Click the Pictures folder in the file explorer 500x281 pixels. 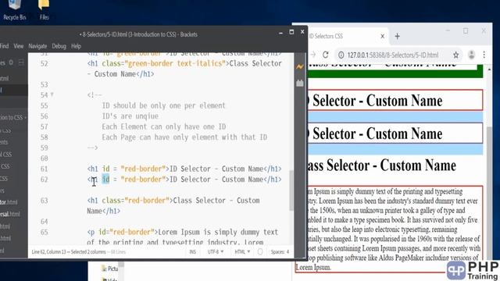[109, 269]
